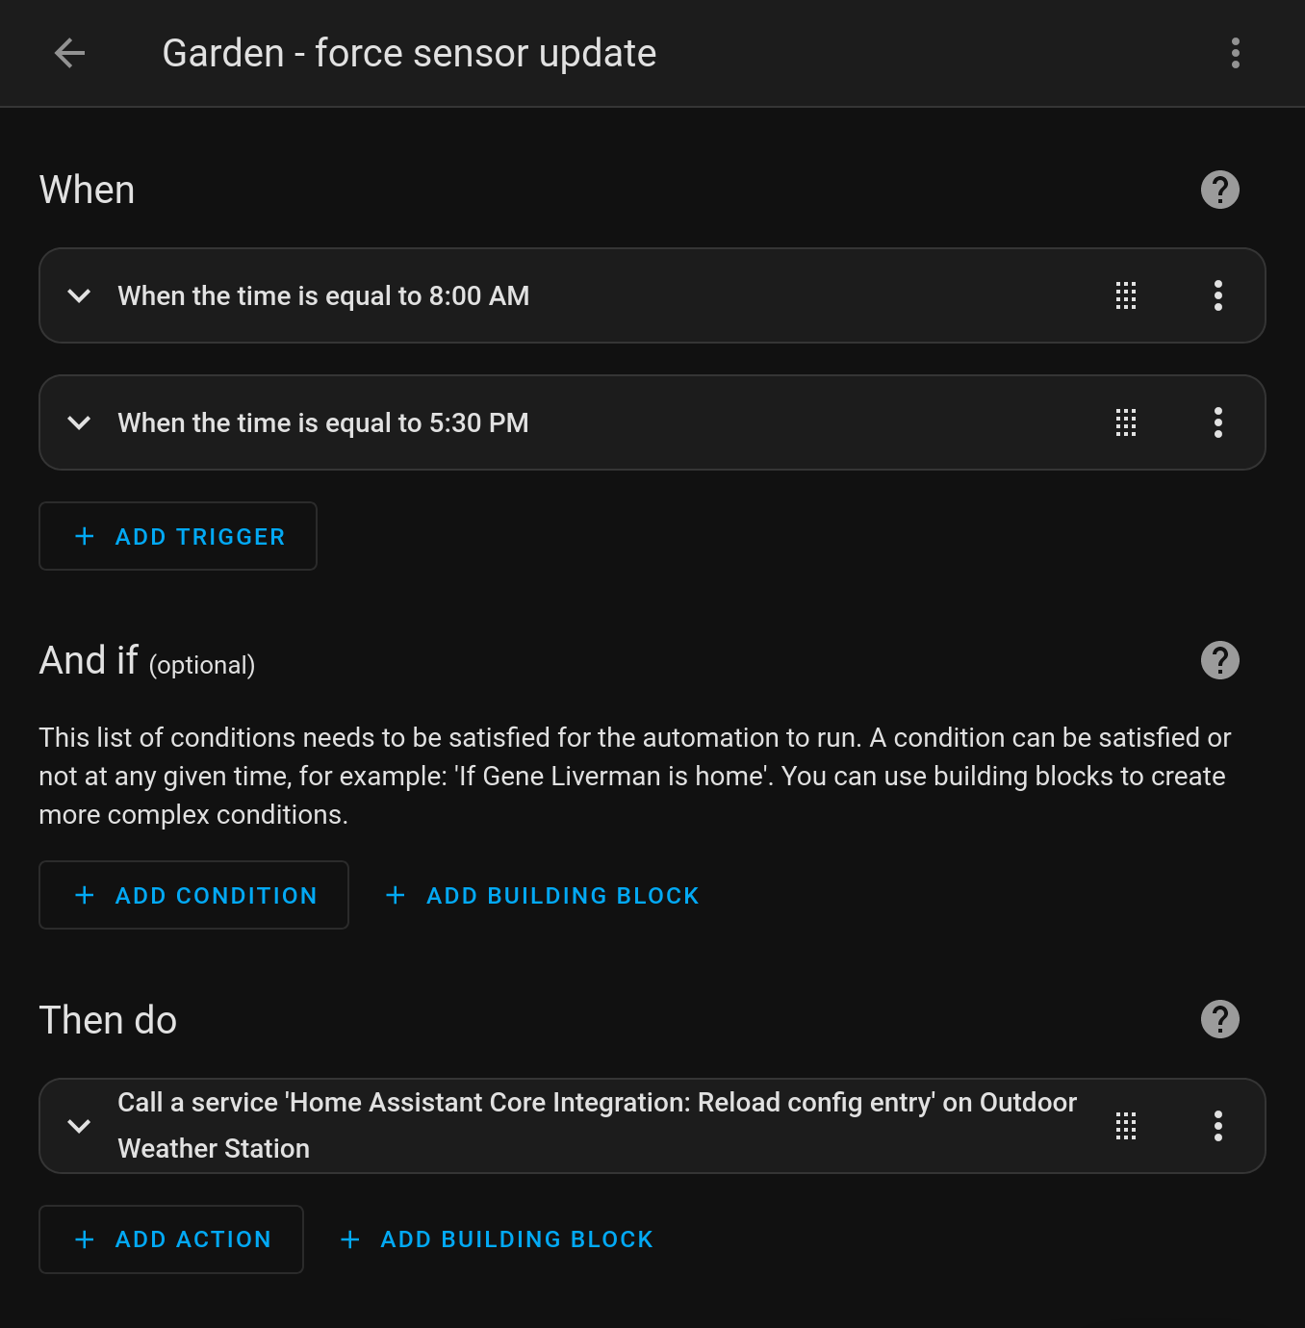Add a building block under And if
1305x1328 pixels.
tap(543, 895)
